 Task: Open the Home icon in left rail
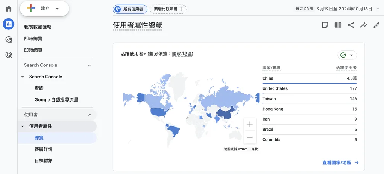tap(9, 9)
